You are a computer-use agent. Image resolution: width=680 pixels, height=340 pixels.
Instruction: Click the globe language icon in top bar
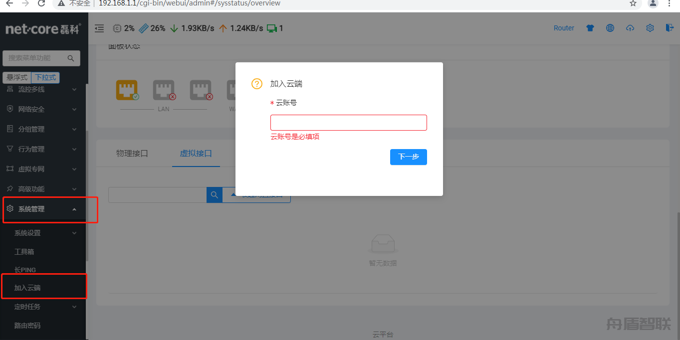[x=610, y=28]
